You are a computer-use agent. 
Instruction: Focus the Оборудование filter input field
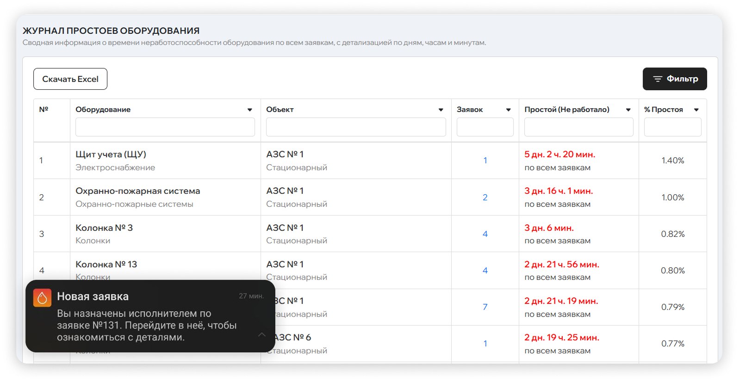point(165,127)
